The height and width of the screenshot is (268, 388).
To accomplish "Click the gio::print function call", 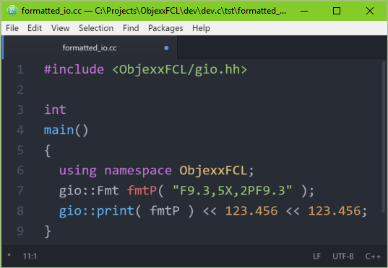I will coord(97,211).
